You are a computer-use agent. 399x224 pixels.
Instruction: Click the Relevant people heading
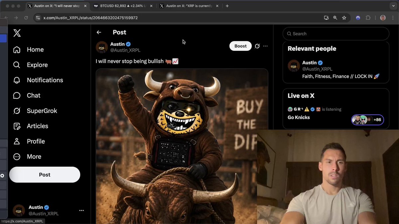click(x=312, y=48)
